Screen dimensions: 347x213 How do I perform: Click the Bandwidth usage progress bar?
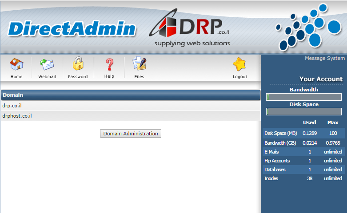point(304,97)
